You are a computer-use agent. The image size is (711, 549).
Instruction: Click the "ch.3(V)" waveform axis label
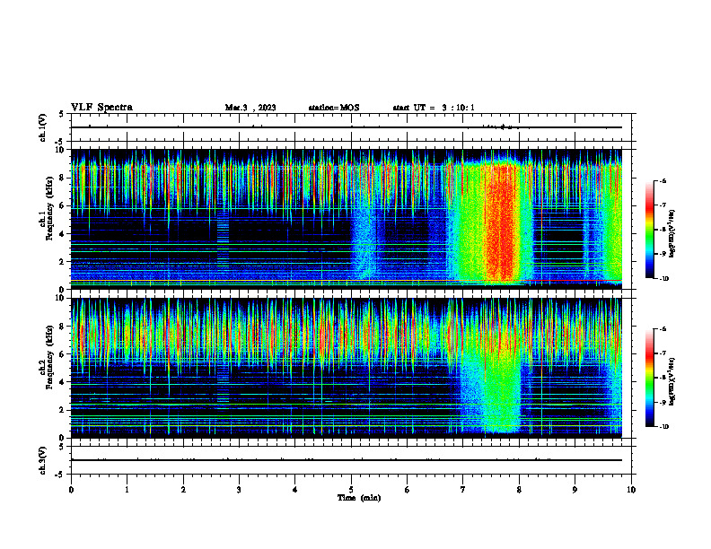[43, 460]
